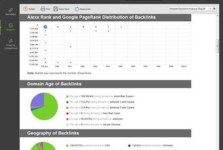Image resolution: width=223 pixels, height=150 pixels.
Task: Click the PR4 axis label
Action: tap(108, 66)
